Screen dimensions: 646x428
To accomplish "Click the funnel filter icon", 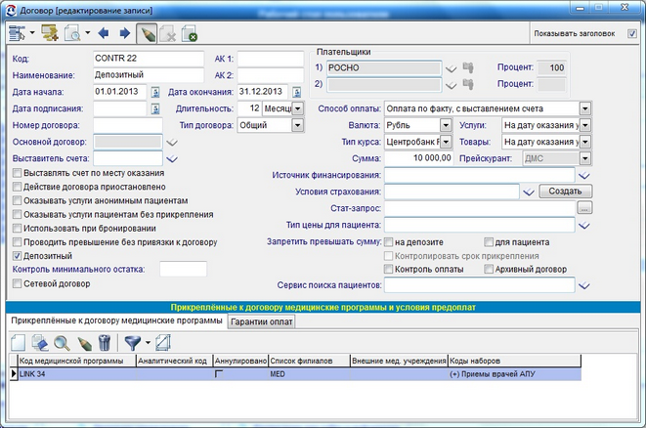I will [x=133, y=343].
